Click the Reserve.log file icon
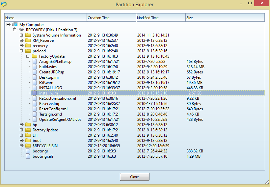Viewport: 270px width, 187px height. point(35,104)
